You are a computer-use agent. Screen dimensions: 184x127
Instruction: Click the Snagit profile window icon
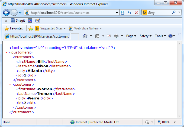(x=30, y=21)
